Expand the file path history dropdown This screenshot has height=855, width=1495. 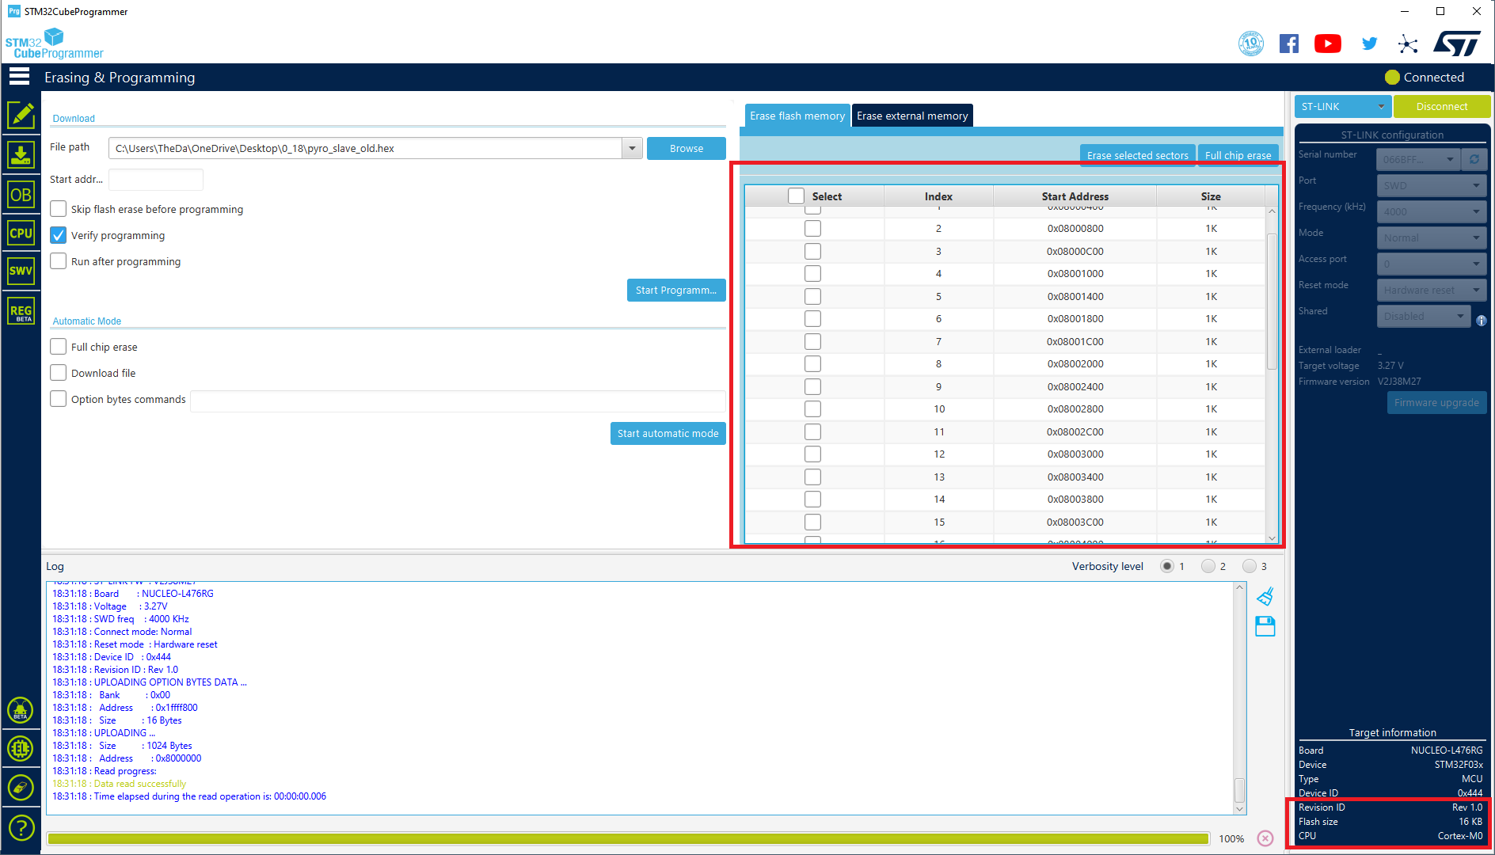point(632,148)
